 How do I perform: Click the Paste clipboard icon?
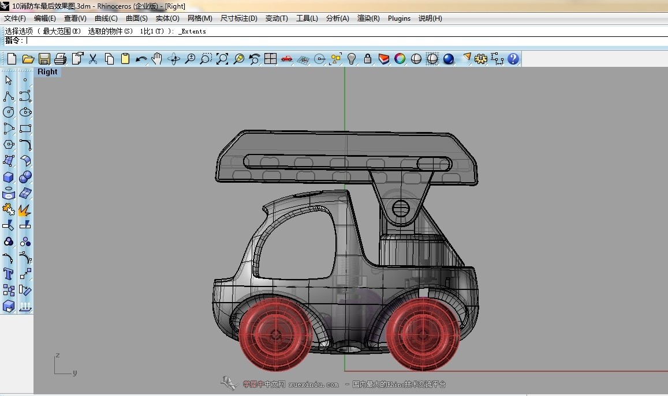[x=125, y=59]
